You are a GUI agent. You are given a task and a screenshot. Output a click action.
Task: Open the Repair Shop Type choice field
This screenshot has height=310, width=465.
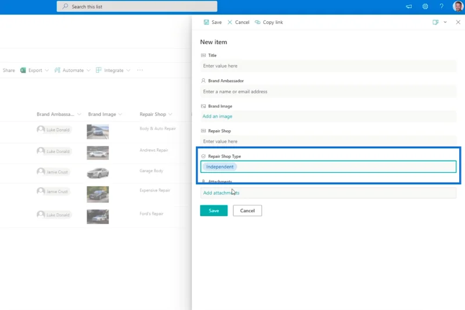click(328, 167)
